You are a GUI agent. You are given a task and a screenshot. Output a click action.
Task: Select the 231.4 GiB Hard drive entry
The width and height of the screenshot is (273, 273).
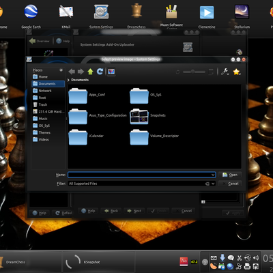[x=48, y=112]
